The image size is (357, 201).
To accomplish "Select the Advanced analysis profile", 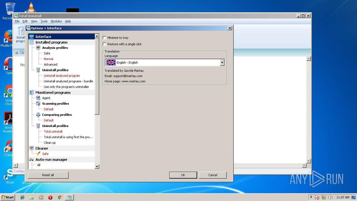I will point(50,64).
